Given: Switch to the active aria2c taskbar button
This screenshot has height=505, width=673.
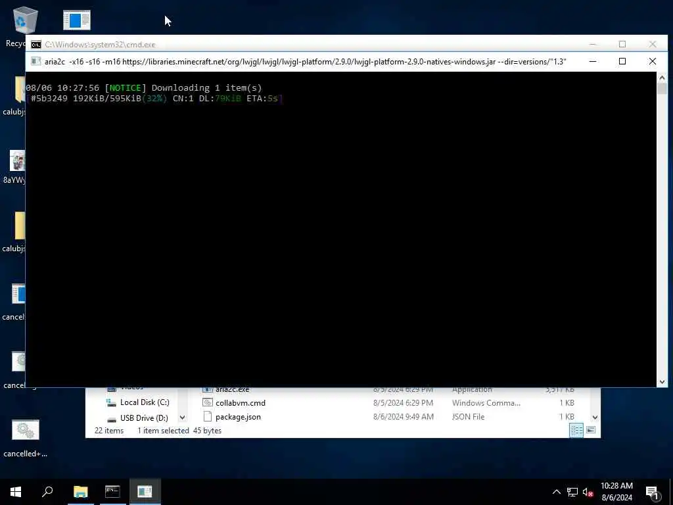Looking at the screenshot, I should tap(145, 492).
